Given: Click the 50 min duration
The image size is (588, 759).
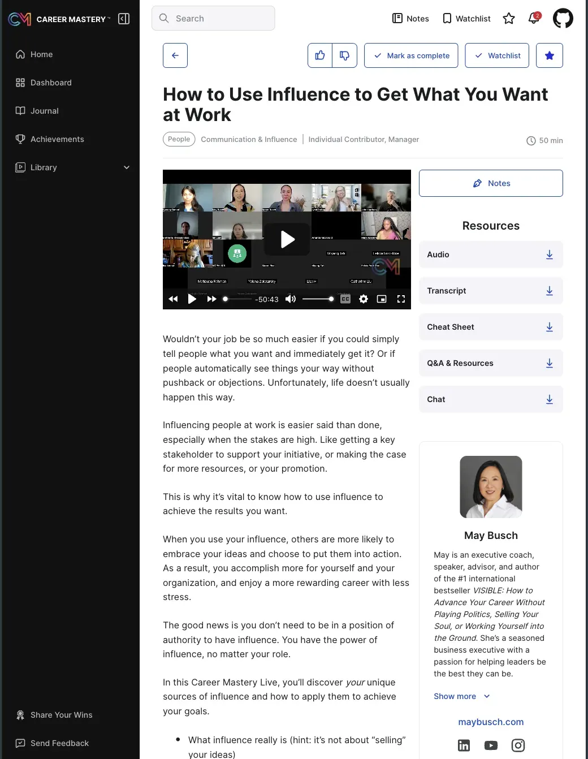Looking at the screenshot, I should coord(544,140).
